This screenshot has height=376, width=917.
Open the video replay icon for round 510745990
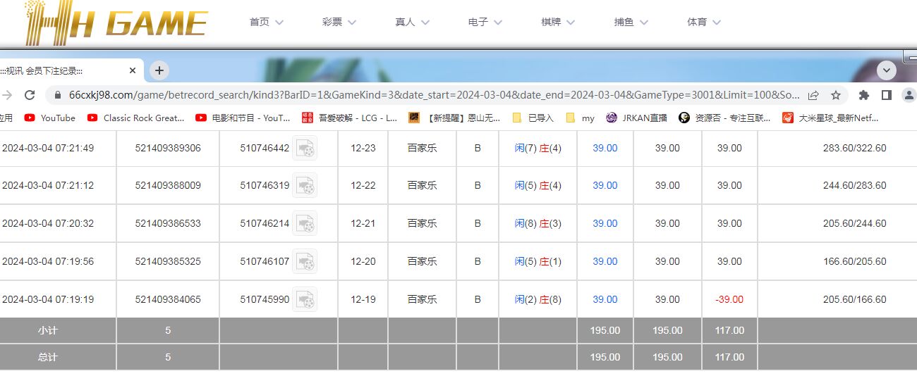305,300
